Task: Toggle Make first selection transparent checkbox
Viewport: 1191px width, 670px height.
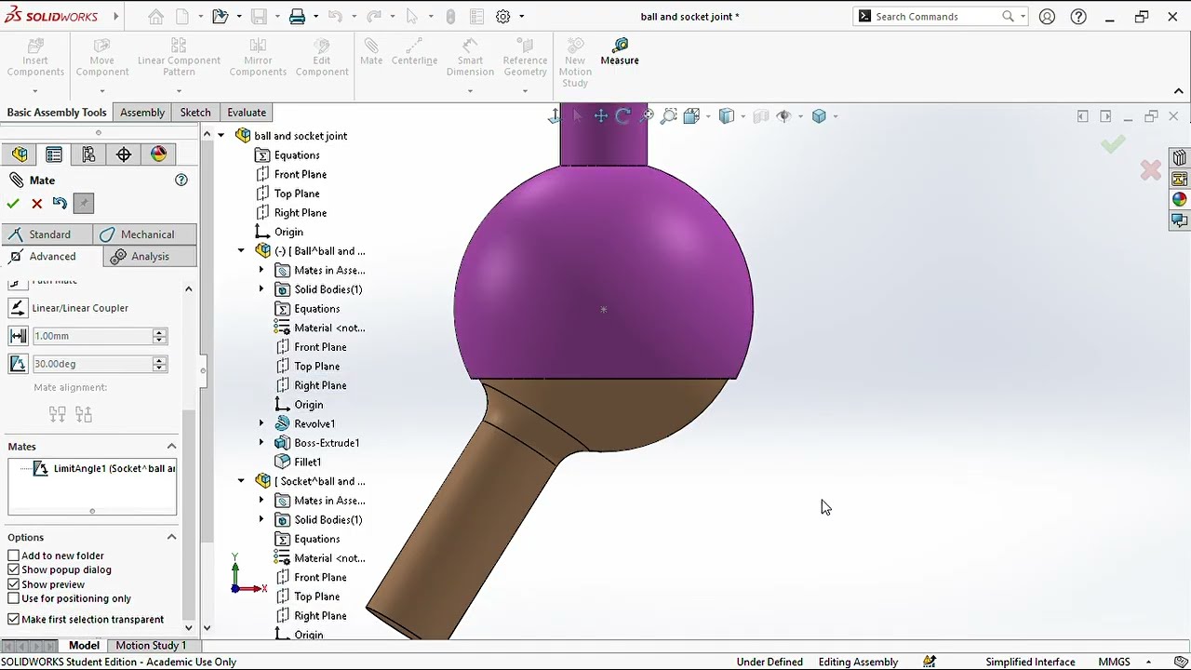Action: point(13,620)
